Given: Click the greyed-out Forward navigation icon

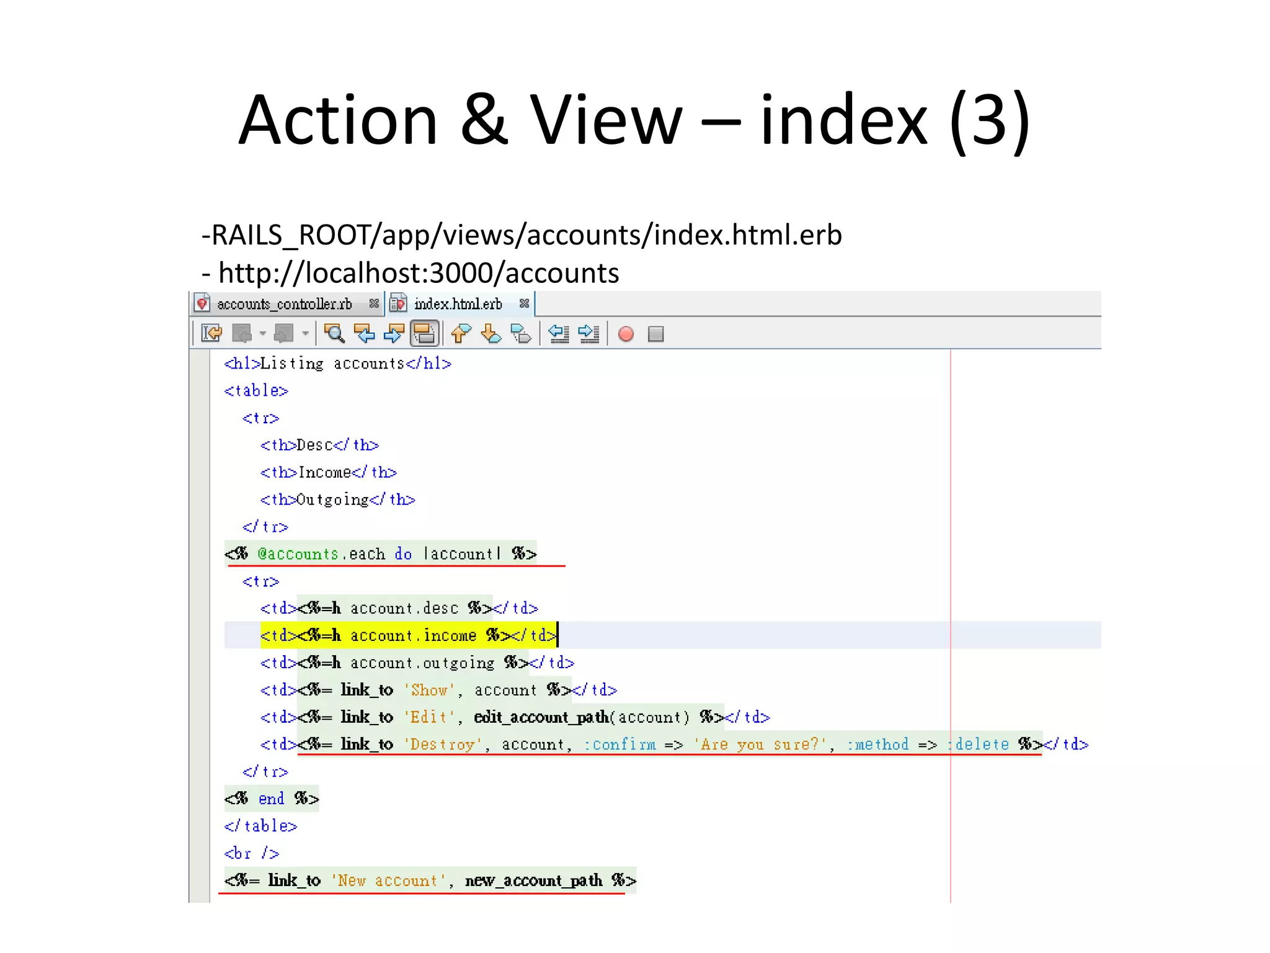Looking at the screenshot, I should [284, 334].
